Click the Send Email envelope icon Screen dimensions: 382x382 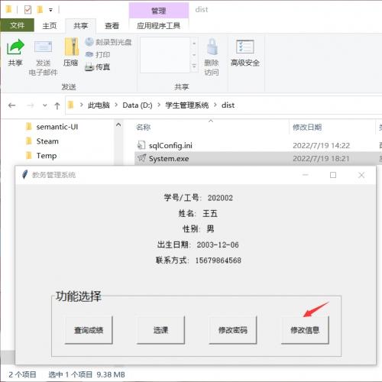[43, 47]
